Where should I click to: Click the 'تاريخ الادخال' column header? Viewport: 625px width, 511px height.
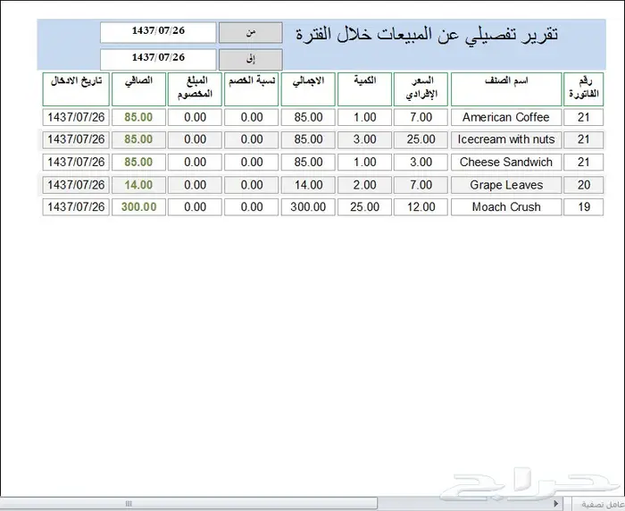pos(75,88)
